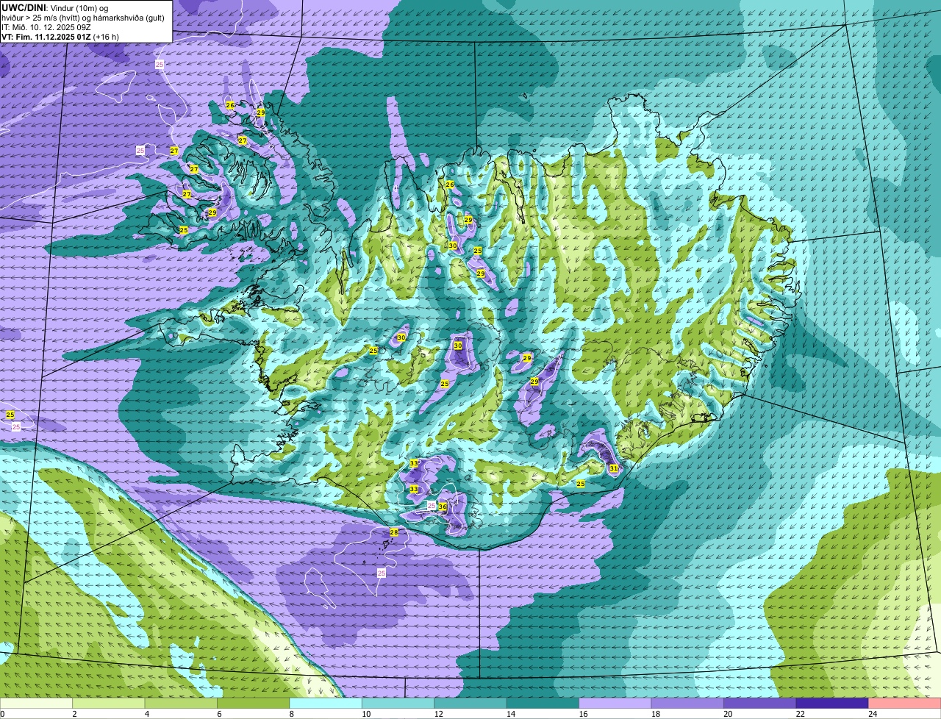This screenshot has width=941, height=719.
Task: Select the legend color band between 8 and 10
Action: [326, 703]
